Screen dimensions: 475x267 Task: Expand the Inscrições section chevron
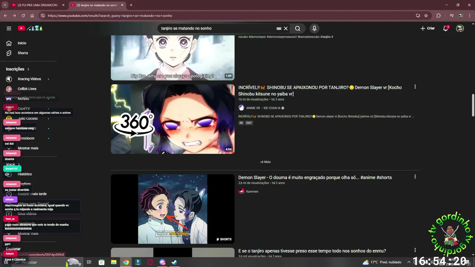pyautogui.click(x=28, y=69)
